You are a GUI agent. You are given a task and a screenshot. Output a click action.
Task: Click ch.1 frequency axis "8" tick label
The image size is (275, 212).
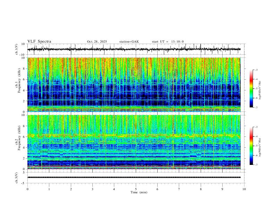24,69
